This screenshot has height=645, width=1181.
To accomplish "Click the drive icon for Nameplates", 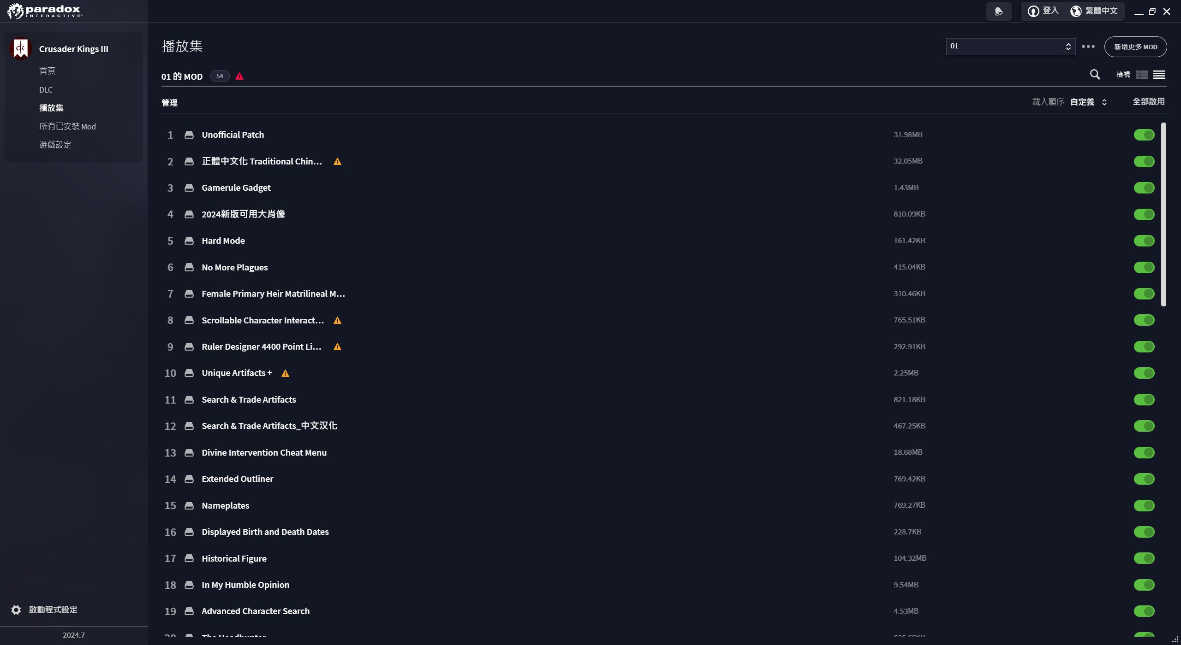I will pos(189,505).
